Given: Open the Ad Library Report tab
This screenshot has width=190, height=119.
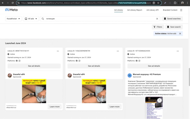Looking at the screenshot, I should tap(135, 10).
